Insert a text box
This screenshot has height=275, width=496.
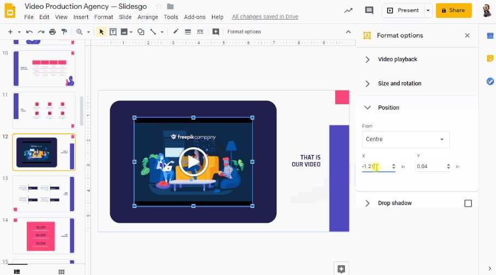coord(113,32)
